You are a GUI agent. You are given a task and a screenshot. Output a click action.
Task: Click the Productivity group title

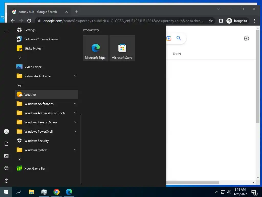(x=91, y=30)
